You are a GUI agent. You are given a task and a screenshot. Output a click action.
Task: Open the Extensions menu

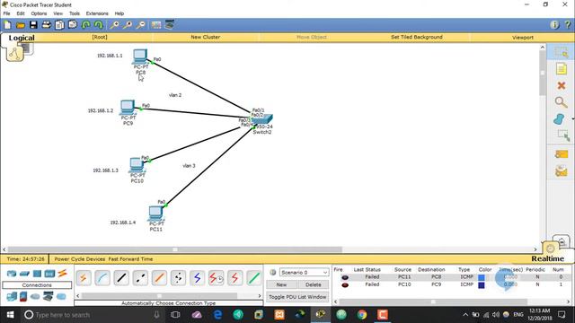tap(97, 13)
